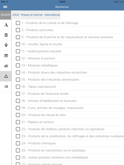Tap the 19:00 clock in status bar

[x=62, y=2]
